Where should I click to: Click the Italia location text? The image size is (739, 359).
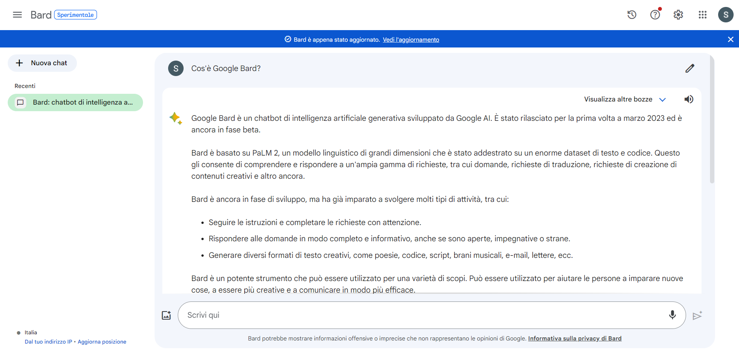pyautogui.click(x=31, y=332)
